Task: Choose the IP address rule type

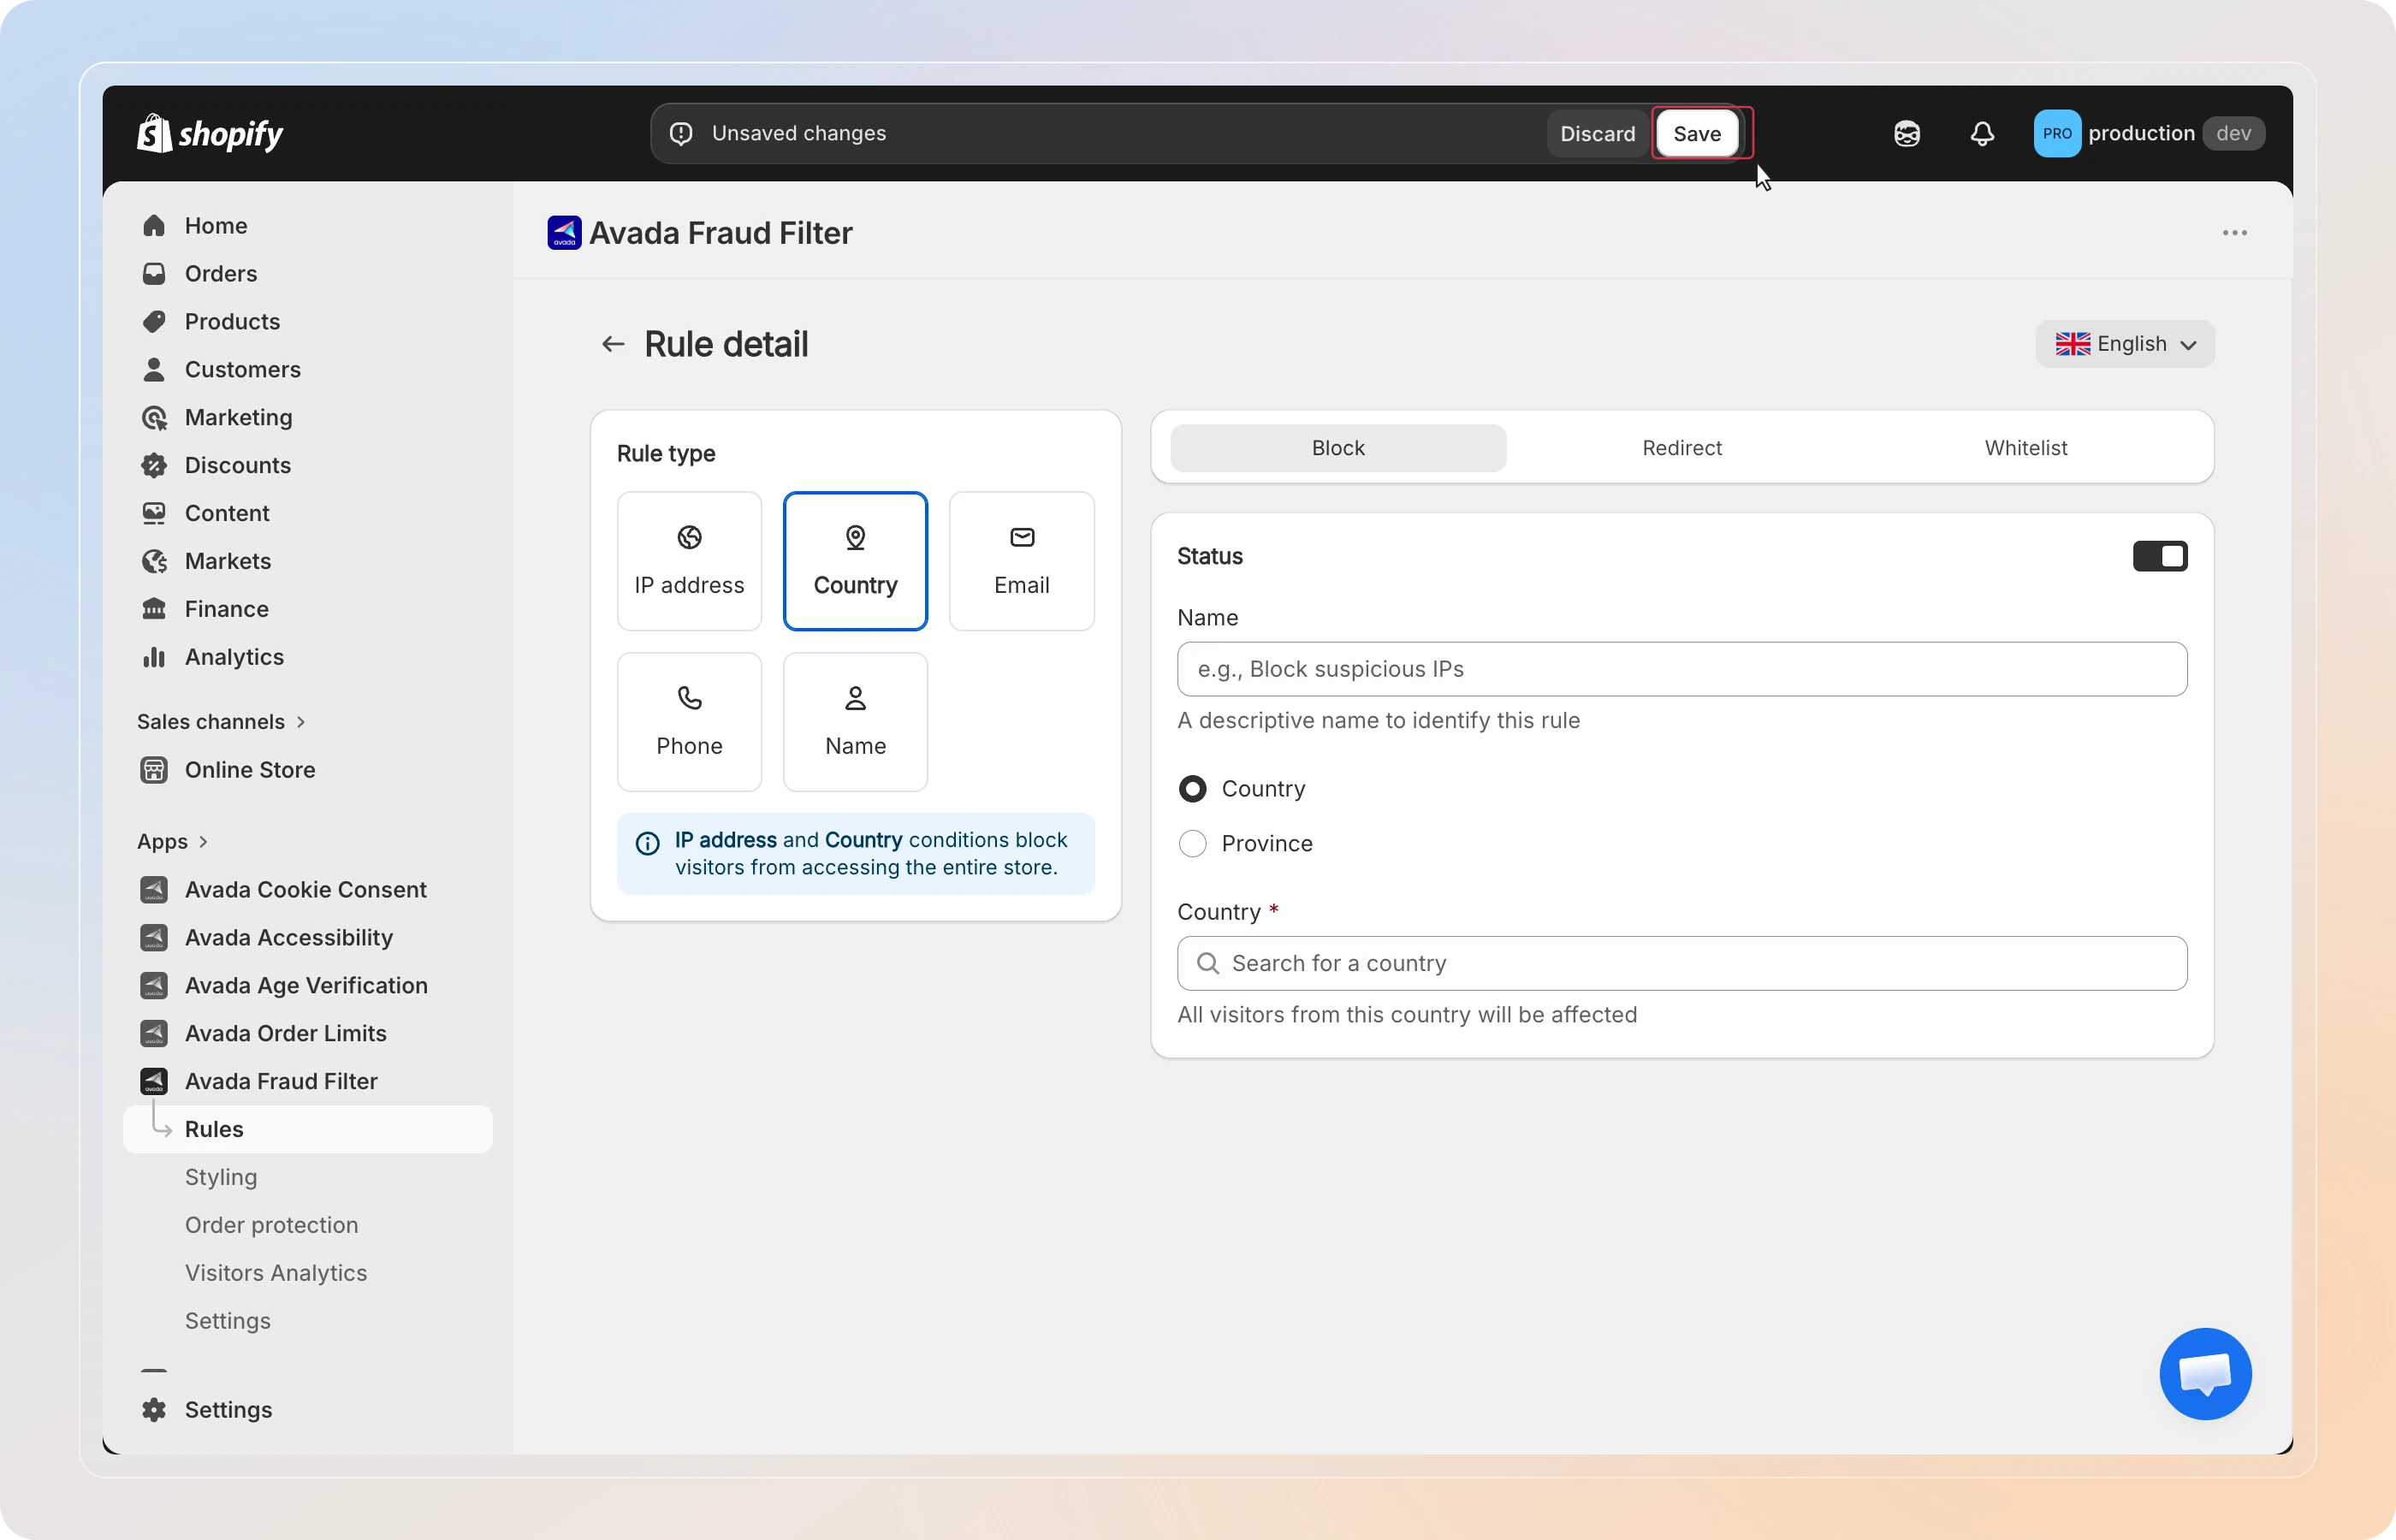Action: 689,561
